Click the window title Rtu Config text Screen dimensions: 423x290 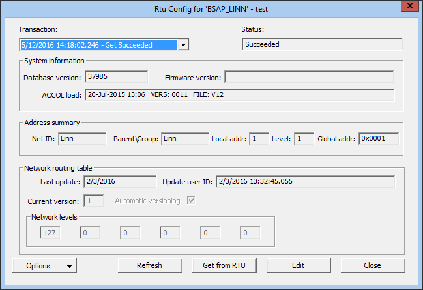click(211, 9)
